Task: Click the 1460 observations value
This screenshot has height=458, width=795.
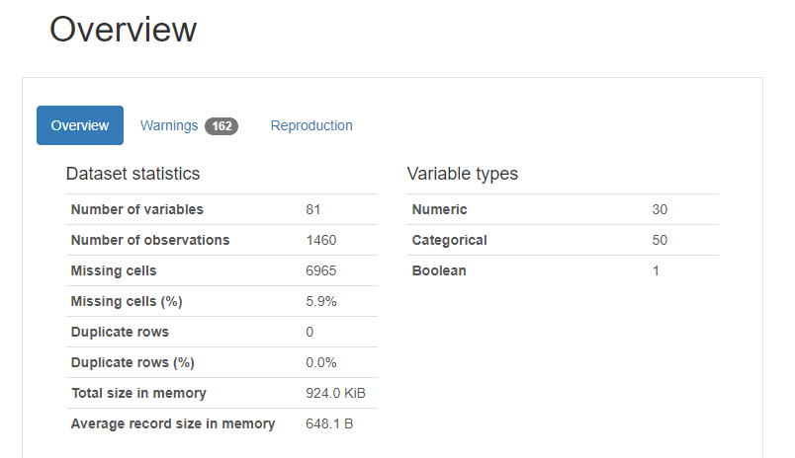Action: [x=321, y=240]
